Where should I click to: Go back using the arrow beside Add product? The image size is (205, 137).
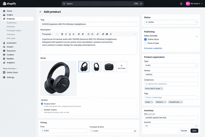point(41,12)
